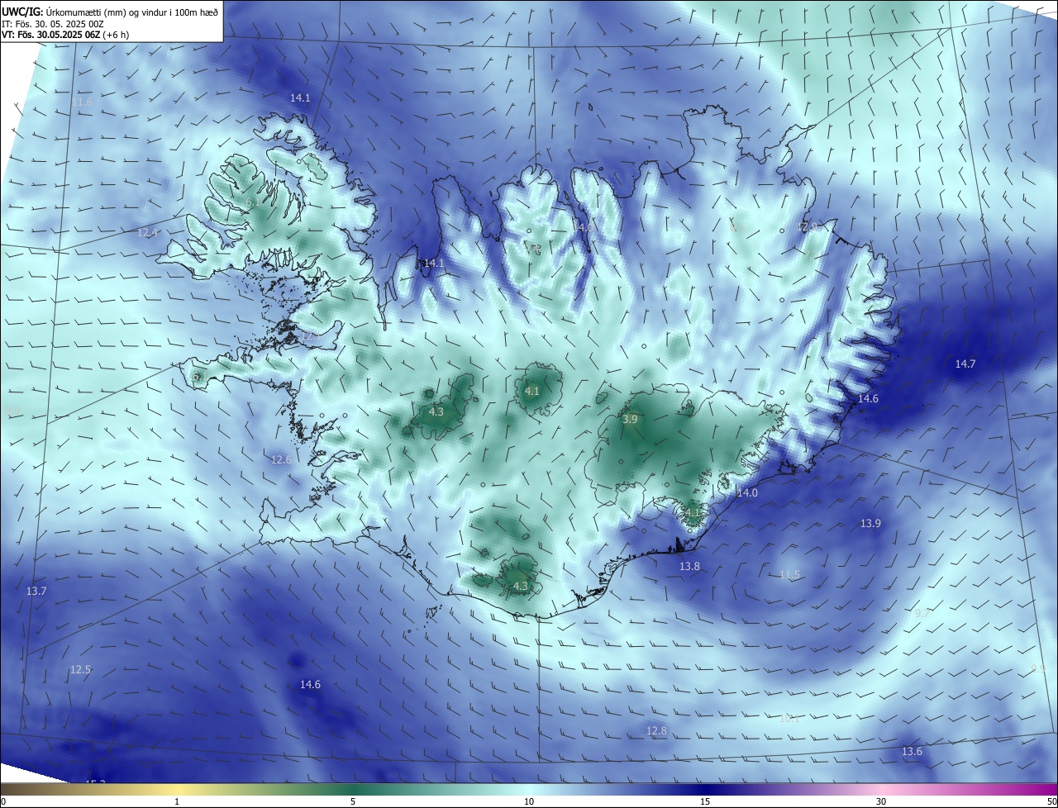
Task: Click the map value label 13.9
Action: click(x=870, y=523)
